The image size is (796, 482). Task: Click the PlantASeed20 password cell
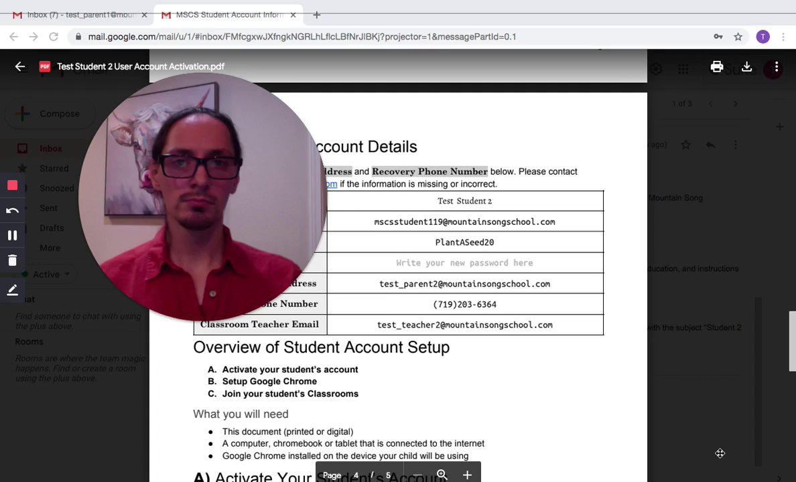pos(464,242)
